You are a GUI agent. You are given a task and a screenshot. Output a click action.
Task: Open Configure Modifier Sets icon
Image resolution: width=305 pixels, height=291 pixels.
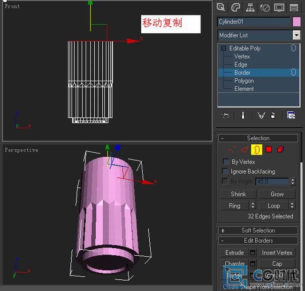291,115
